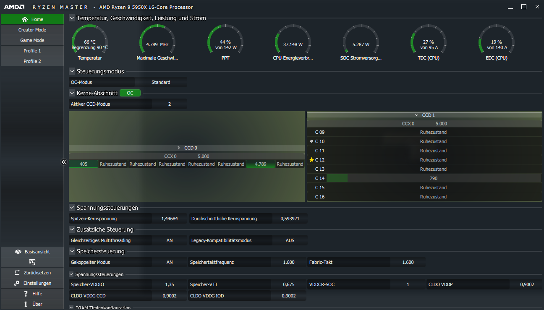544x310 pixels.
Task: Click CLDO VDDG CCD value 0,9002
Action: (x=170, y=296)
